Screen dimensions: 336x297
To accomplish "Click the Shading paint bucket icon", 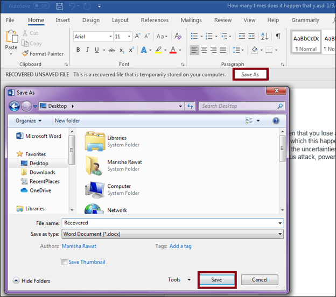I will pyautogui.click(x=254, y=50).
